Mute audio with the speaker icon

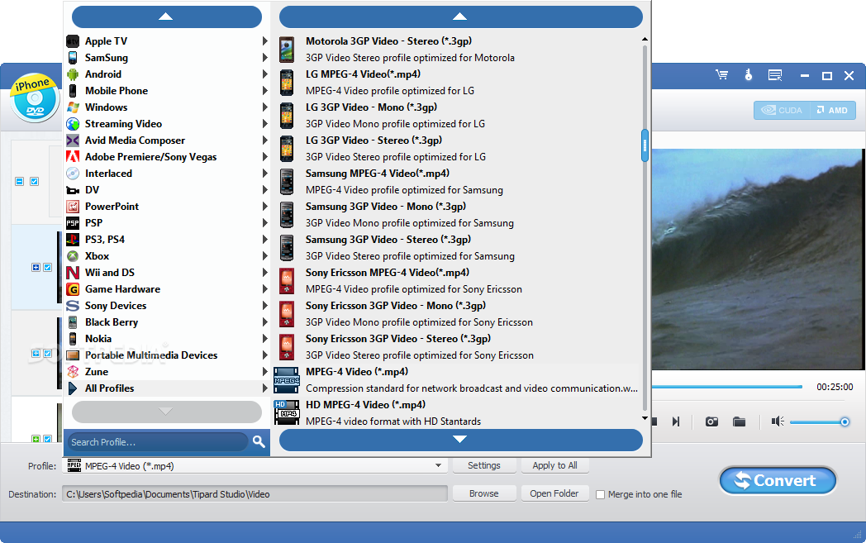pos(778,422)
